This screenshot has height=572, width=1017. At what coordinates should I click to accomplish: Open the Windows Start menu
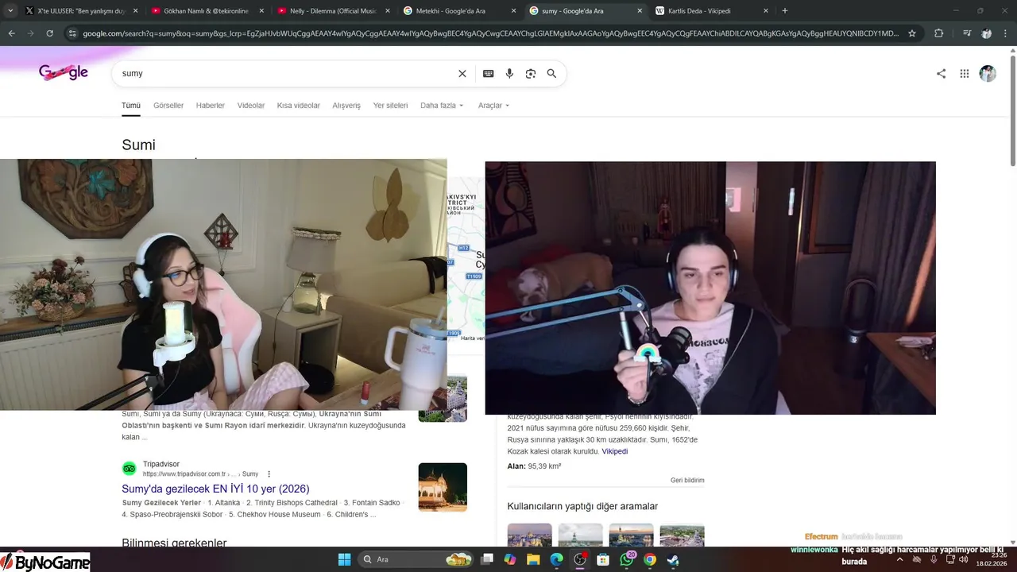tap(344, 559)
